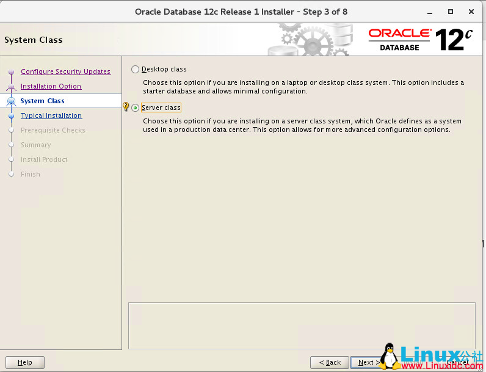The height and width of the screenshot is (372, 486).
Task: Click the System Class step marker icon
Action: point(12,101)
